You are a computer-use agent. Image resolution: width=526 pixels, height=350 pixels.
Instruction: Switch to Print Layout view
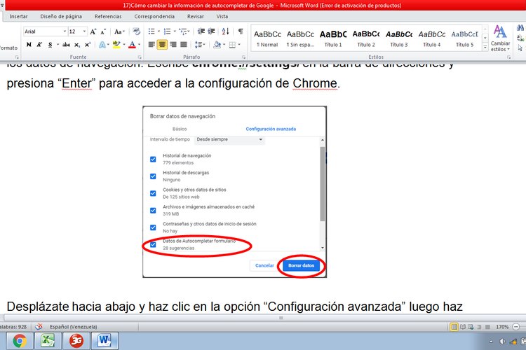(x=454, y=327)
